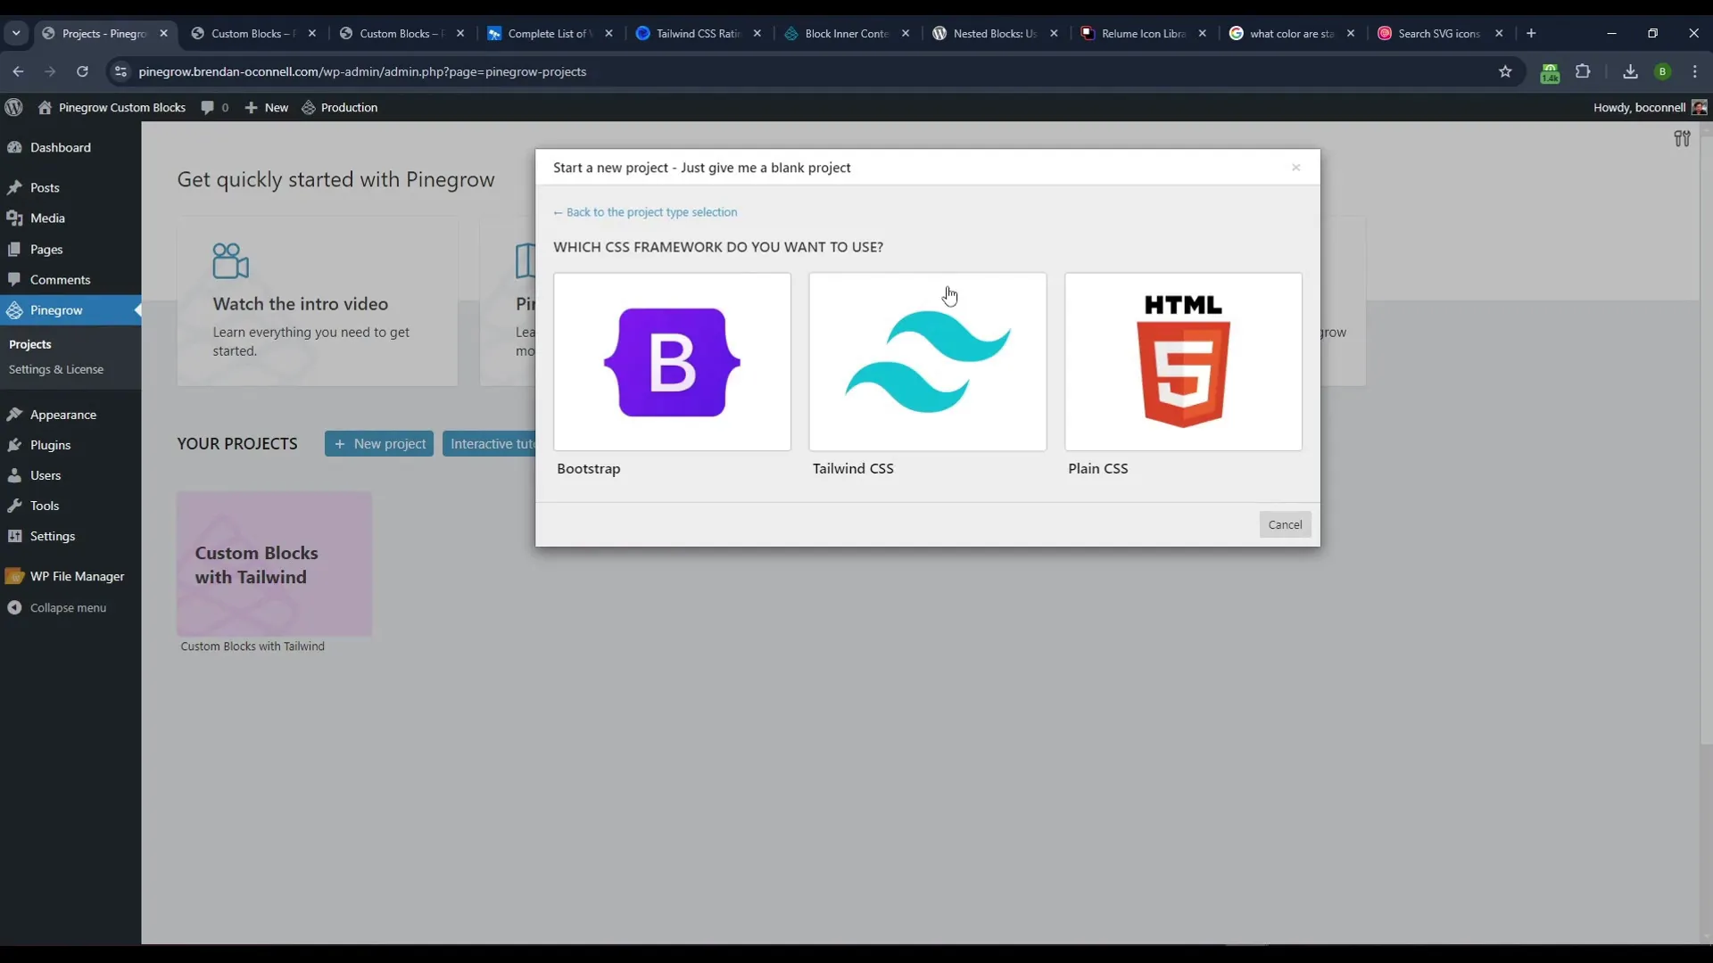Click the Watch the intro video camera icon

pos(230,260)
